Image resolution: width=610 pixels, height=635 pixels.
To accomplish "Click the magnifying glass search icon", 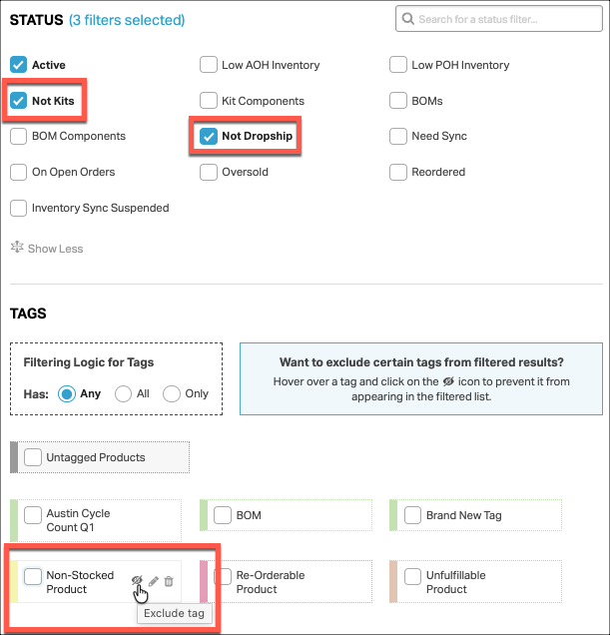I will pos(408,19).
